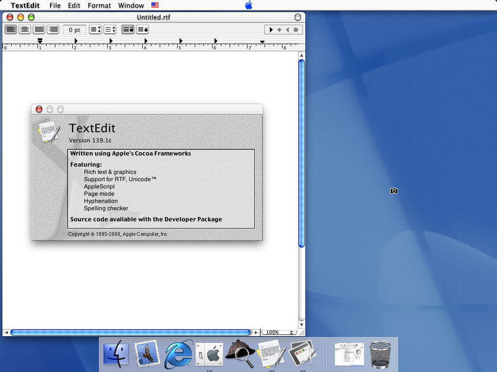Click the tab stop at 6 inches on ruler
Image resolution: width=497 pixels, height=372 pixels.
tap(215, 41)
